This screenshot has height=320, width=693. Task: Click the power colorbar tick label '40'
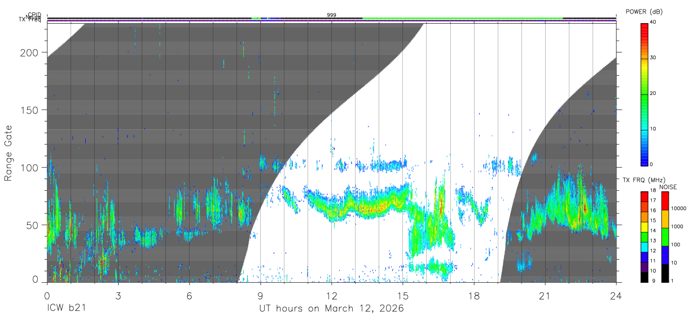point(654,22)
